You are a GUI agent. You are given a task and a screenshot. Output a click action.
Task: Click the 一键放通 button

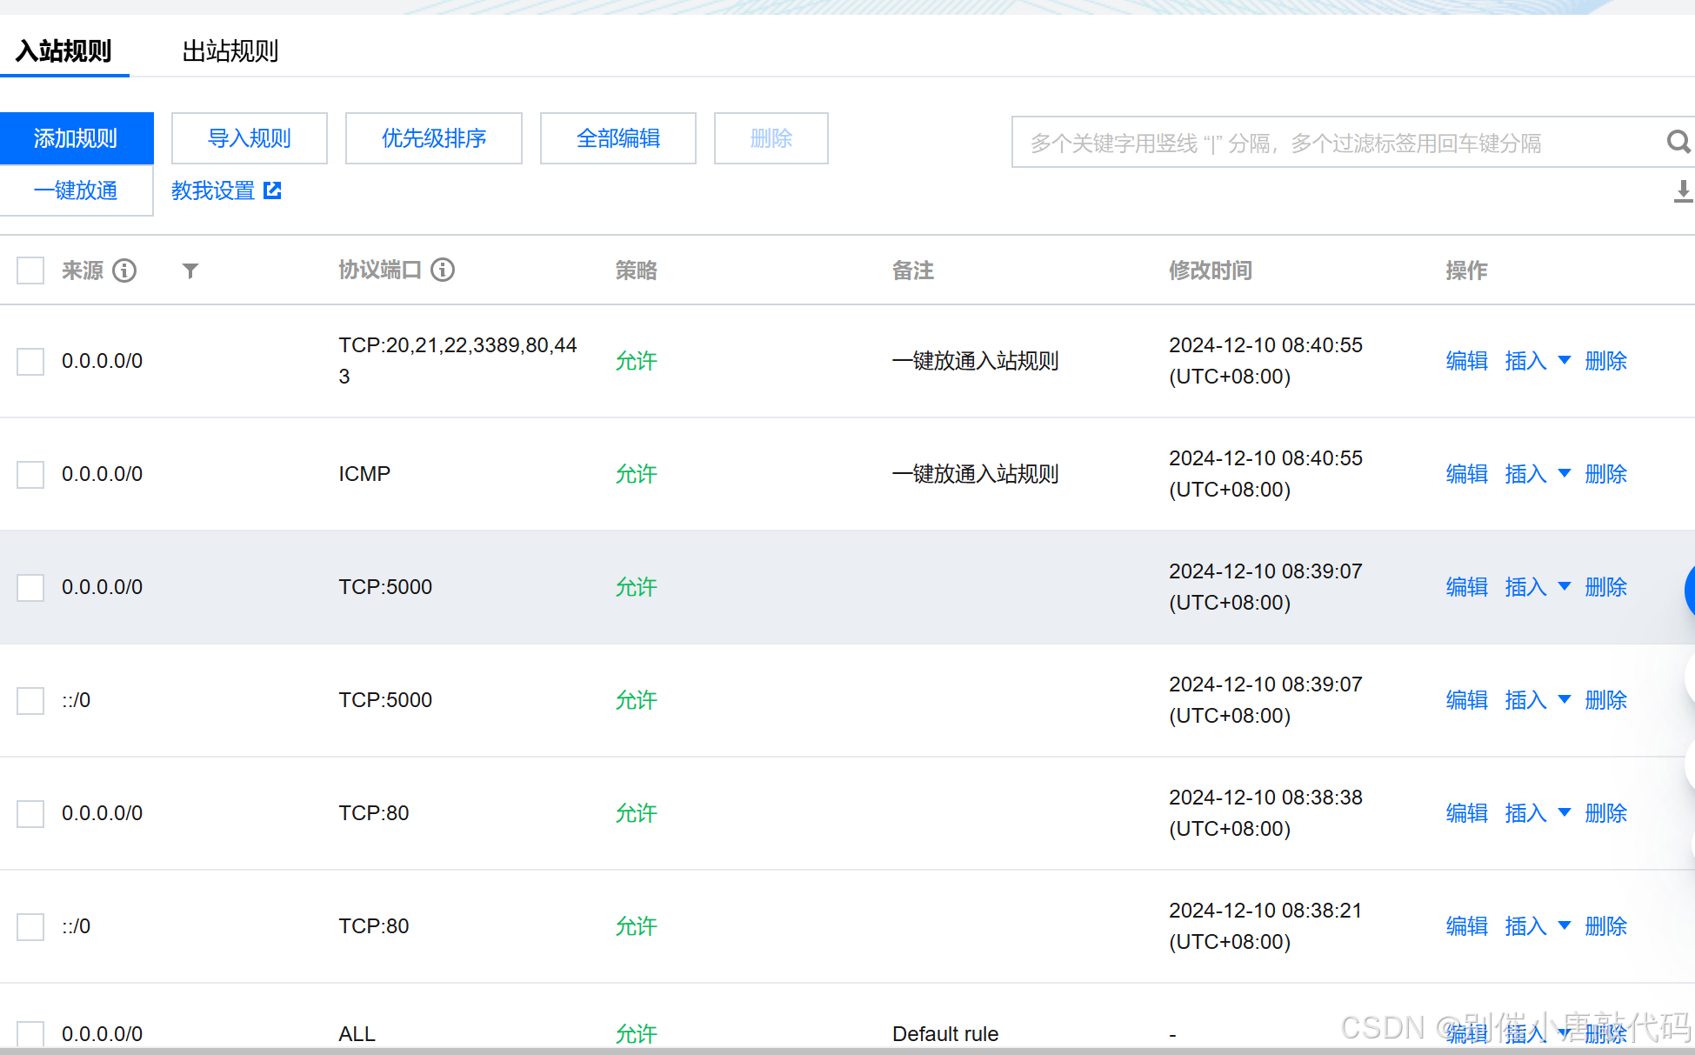pos(76,190)
